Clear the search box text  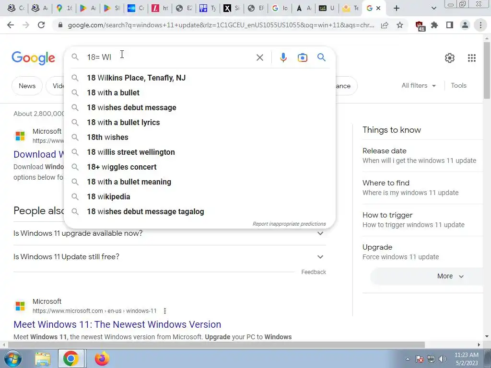coord(259,57)
